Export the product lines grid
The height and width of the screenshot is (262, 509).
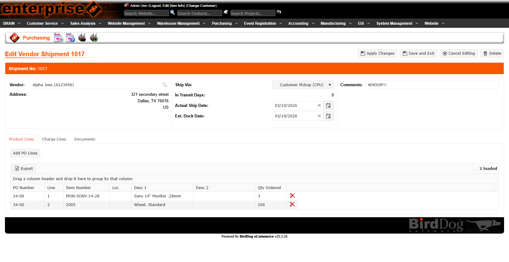[x=24, y=169]
